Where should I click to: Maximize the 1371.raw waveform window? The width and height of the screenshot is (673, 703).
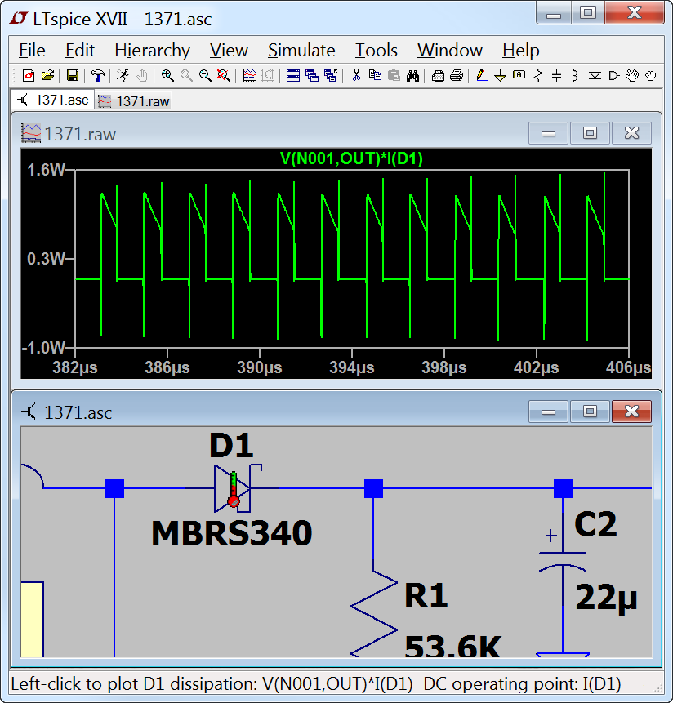click(x=590, y=134)
